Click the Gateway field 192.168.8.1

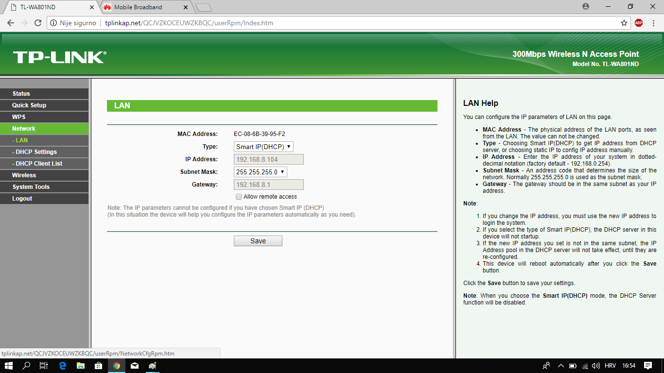click(x=269, y=185)
